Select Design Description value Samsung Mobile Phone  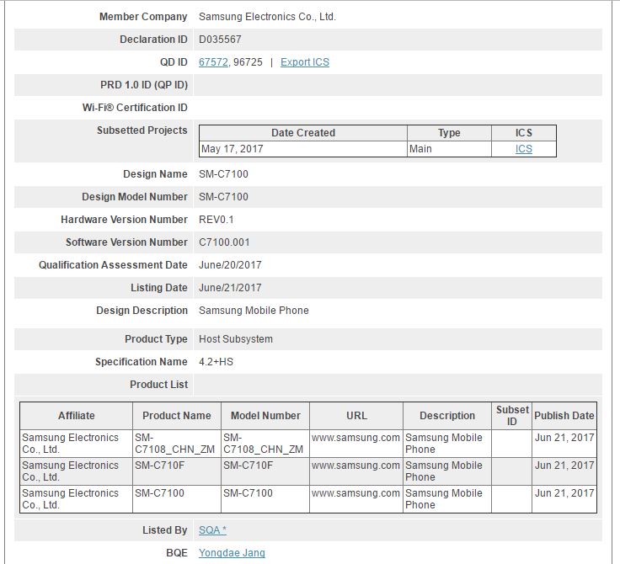tap(254, 311)
